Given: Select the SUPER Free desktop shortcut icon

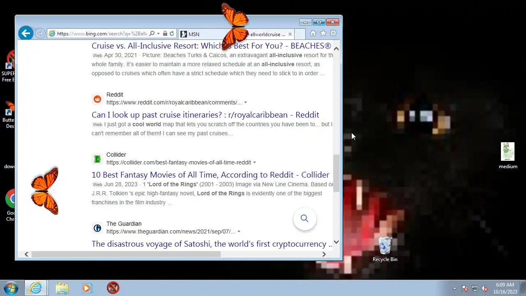Looking at the screenshot, I should point(8,66).
